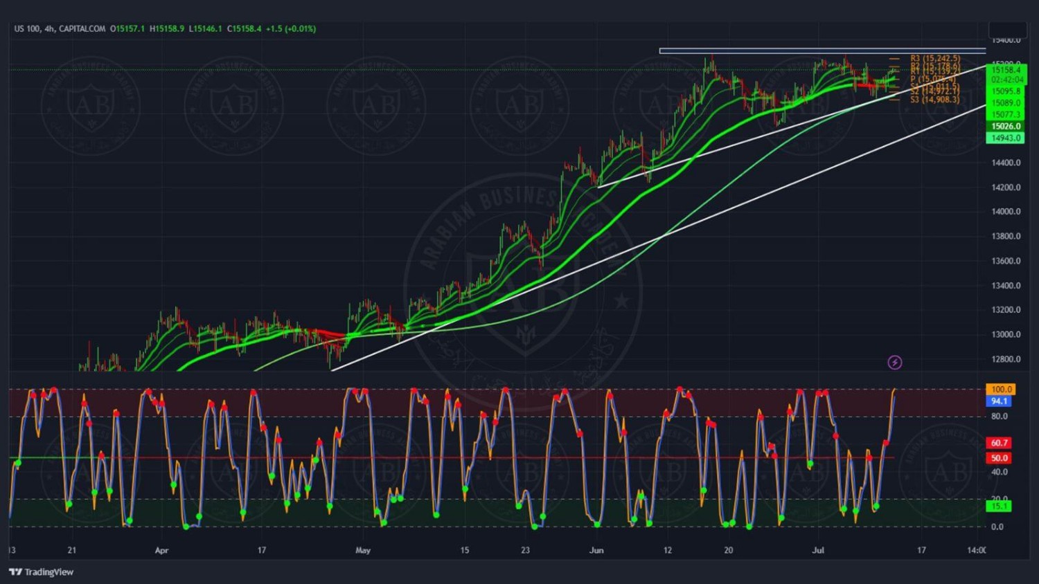Screen dimensions: 1039x584
Task: Click the current price label 15158.4
Action: coord(1005,70)
